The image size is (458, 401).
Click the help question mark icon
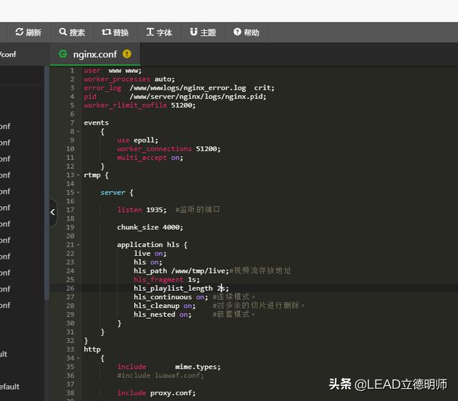coord(237,32)
